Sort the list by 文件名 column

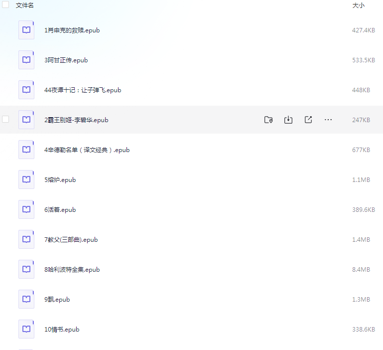25,5
